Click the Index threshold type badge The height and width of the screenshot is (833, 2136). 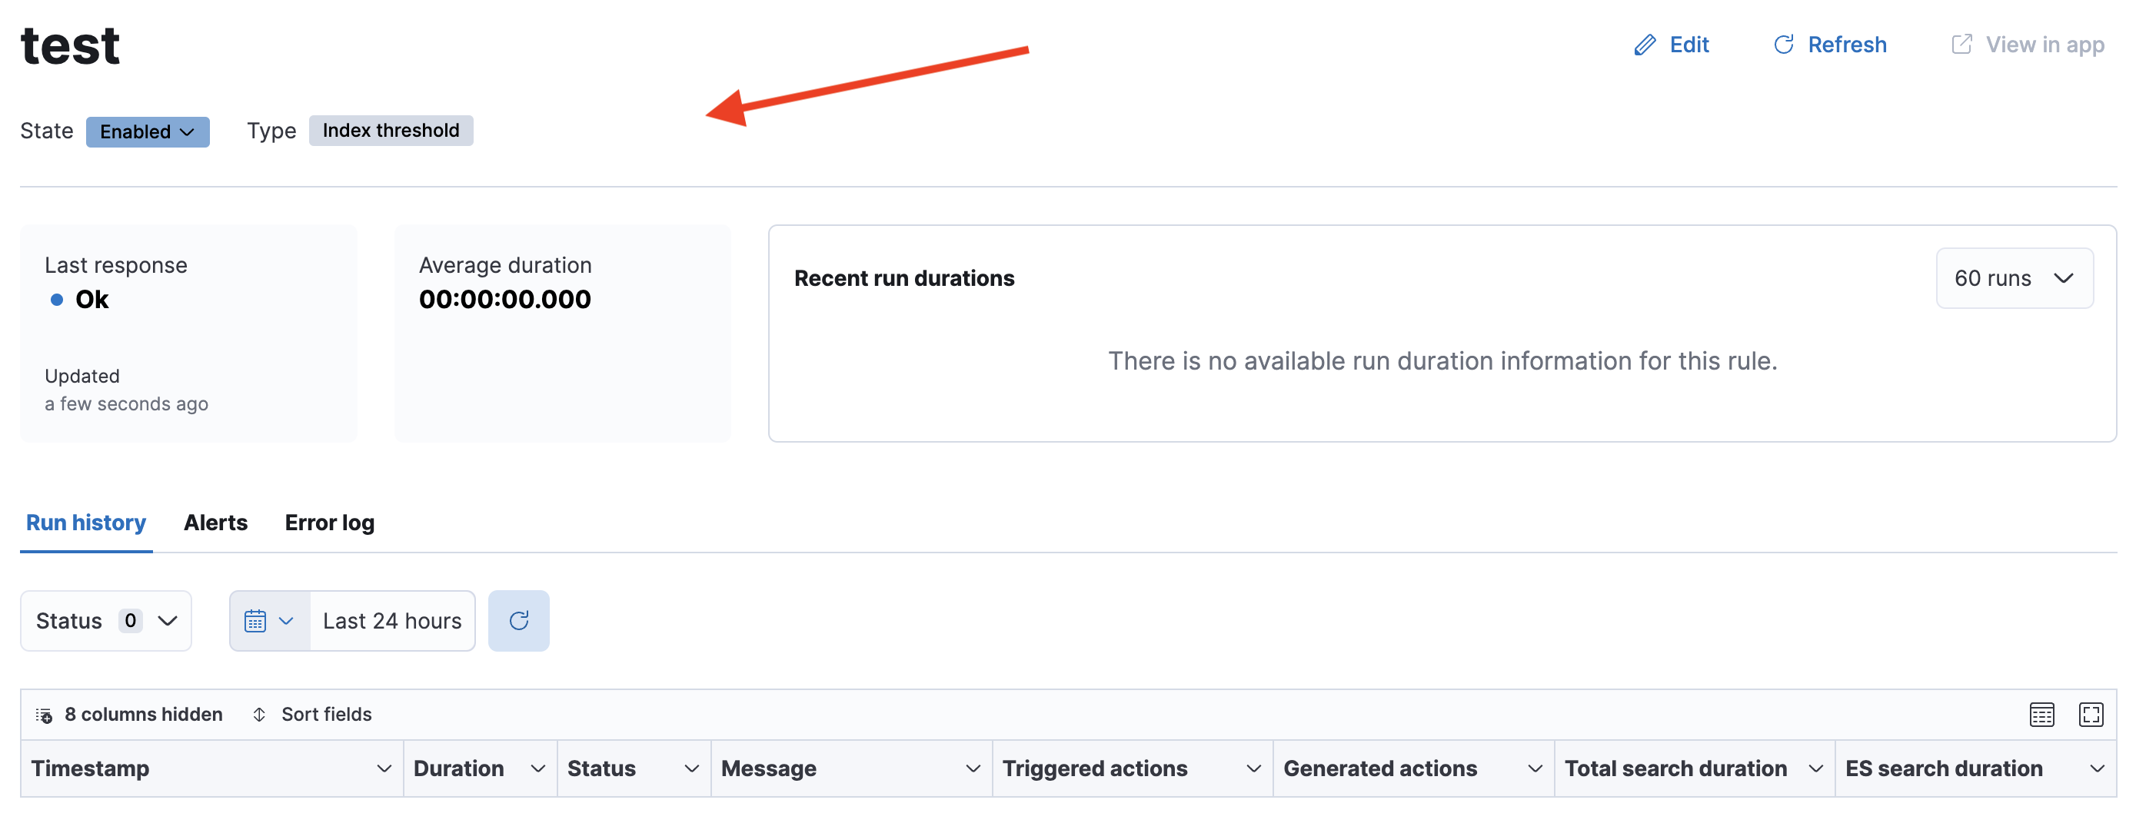(x=391, y=130)
